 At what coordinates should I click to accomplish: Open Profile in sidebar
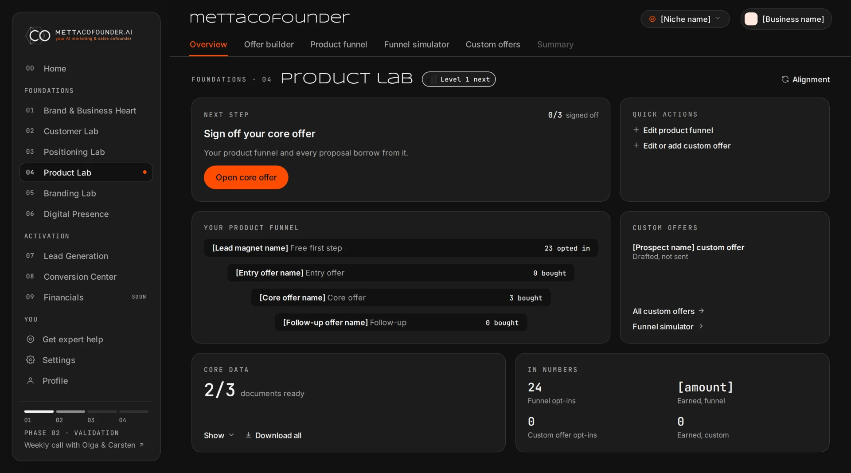[86, 381]
